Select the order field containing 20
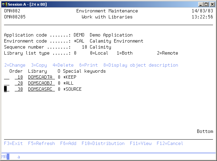The height and width of the screenshot is (161, 217). click(x=19, y=83)
